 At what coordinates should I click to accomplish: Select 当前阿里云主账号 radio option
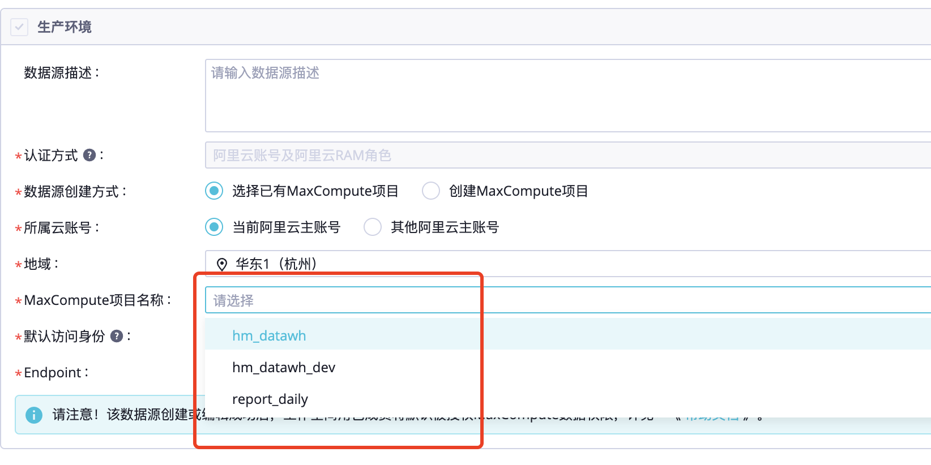214,227
